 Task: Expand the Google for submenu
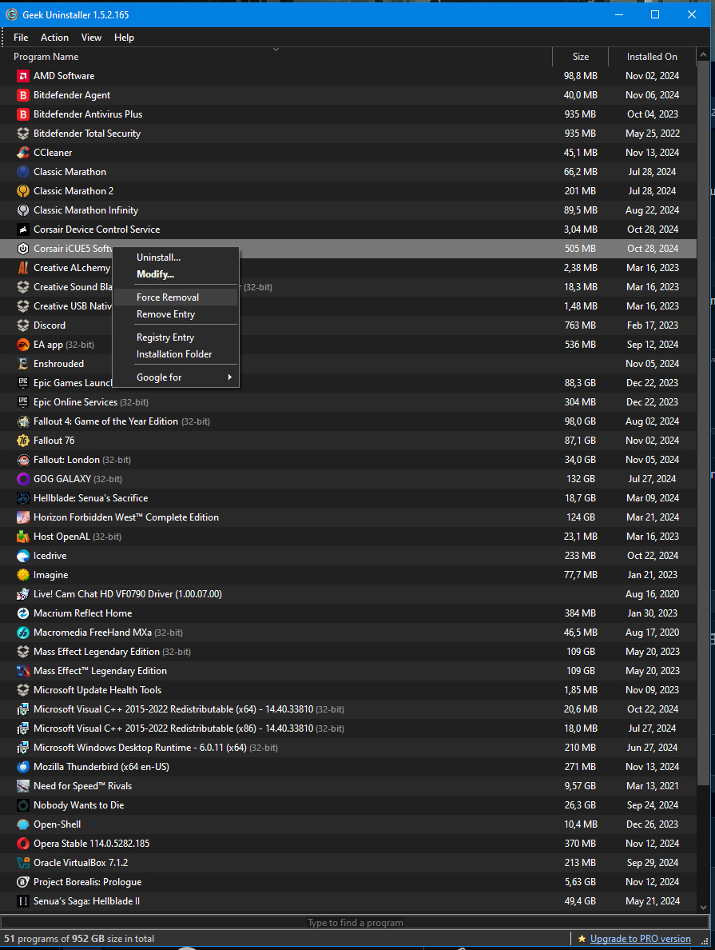coord(177,377)
